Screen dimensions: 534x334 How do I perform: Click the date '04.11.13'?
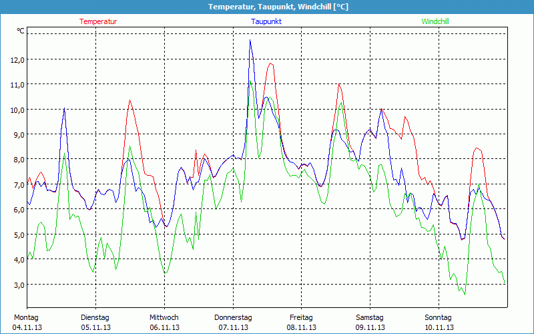(27, 327)
